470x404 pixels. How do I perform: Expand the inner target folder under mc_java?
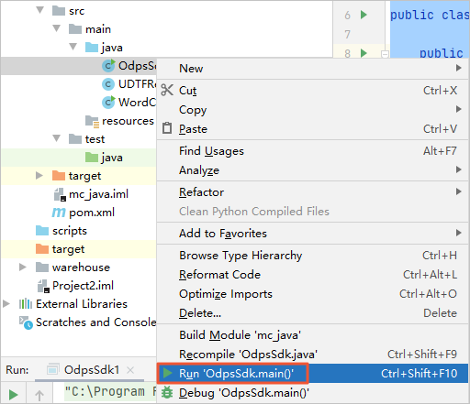coord(39,176)
